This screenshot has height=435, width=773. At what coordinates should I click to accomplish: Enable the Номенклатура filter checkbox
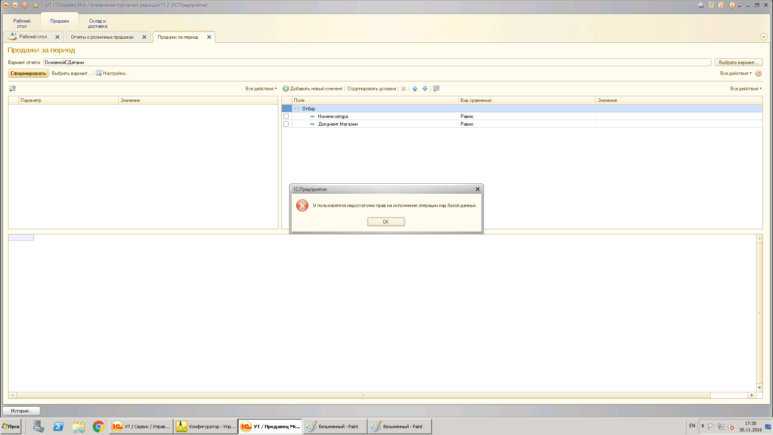pyautogui.click(x=286, y=116)
